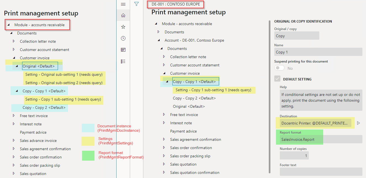
Task: Disable printing via Suspend printing toggle
Action: (x=279, y=68)
